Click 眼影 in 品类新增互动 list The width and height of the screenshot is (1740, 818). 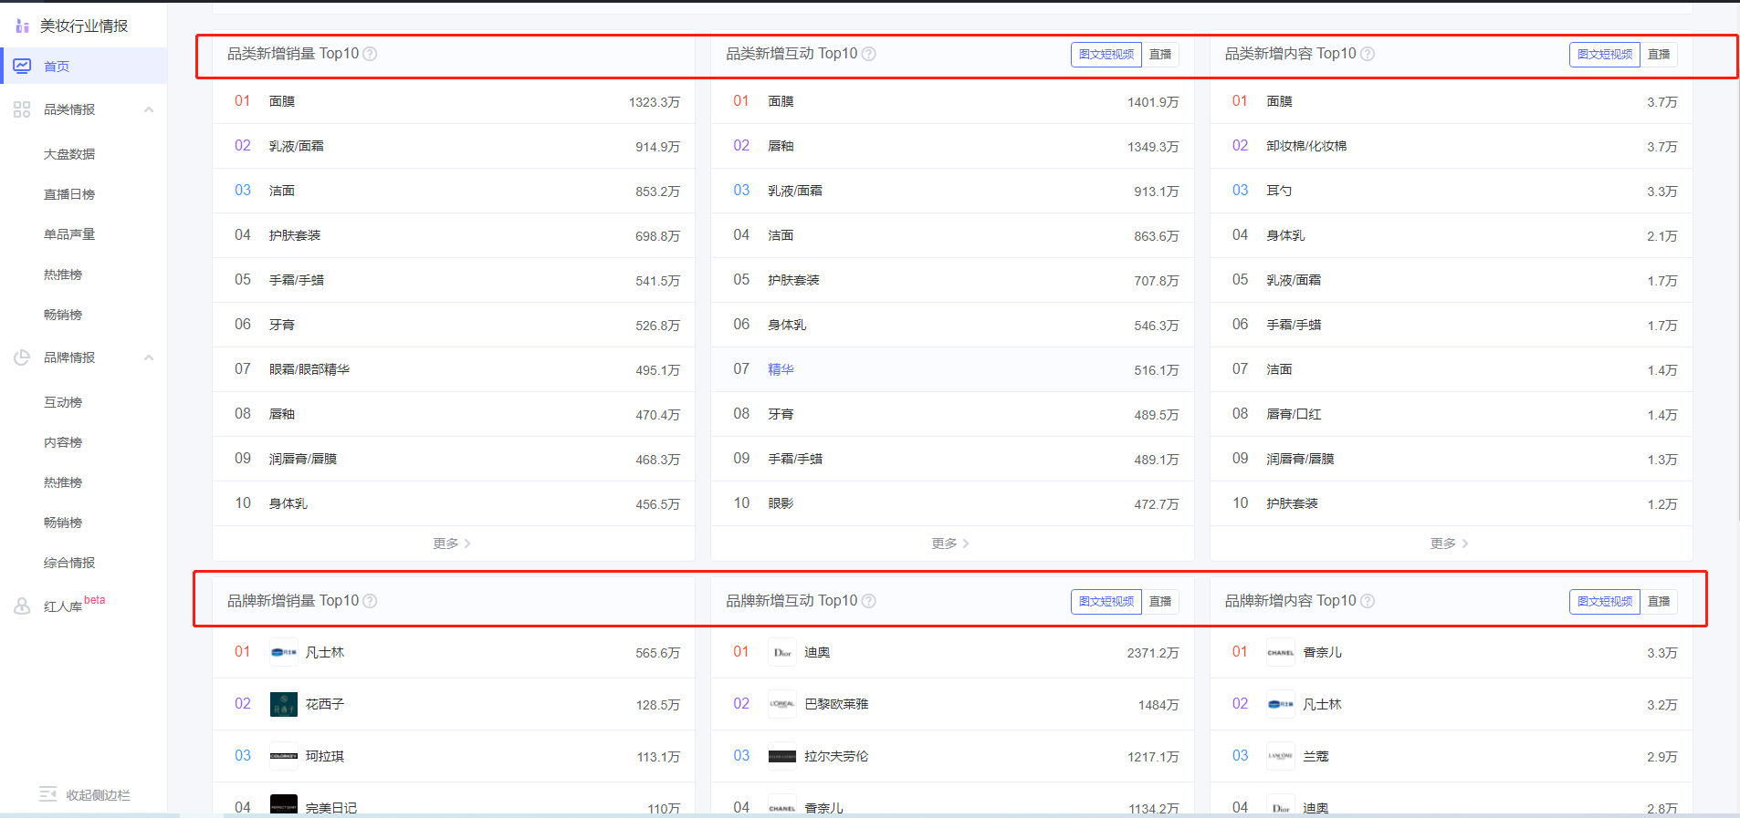781,503
